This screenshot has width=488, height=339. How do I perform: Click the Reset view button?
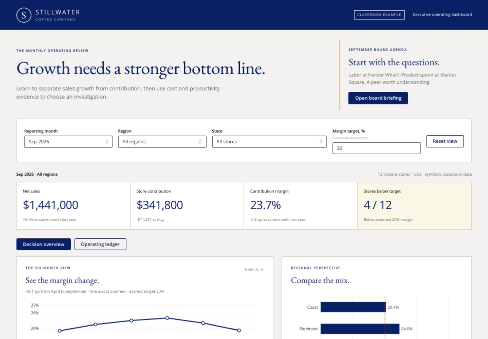coord(445,141)
